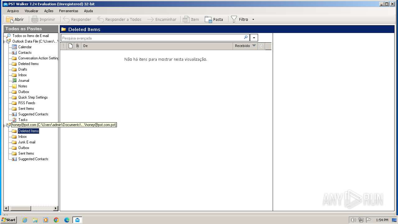Select the Drafts folder
This screenshot has height=224, width=398.
23,69
